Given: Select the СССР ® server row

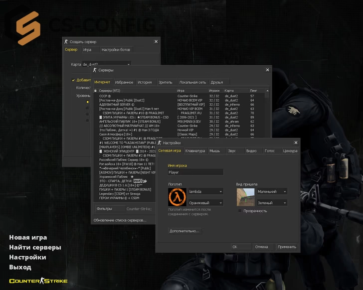Looking at the screenshot, I should click(x=180, y=96).
